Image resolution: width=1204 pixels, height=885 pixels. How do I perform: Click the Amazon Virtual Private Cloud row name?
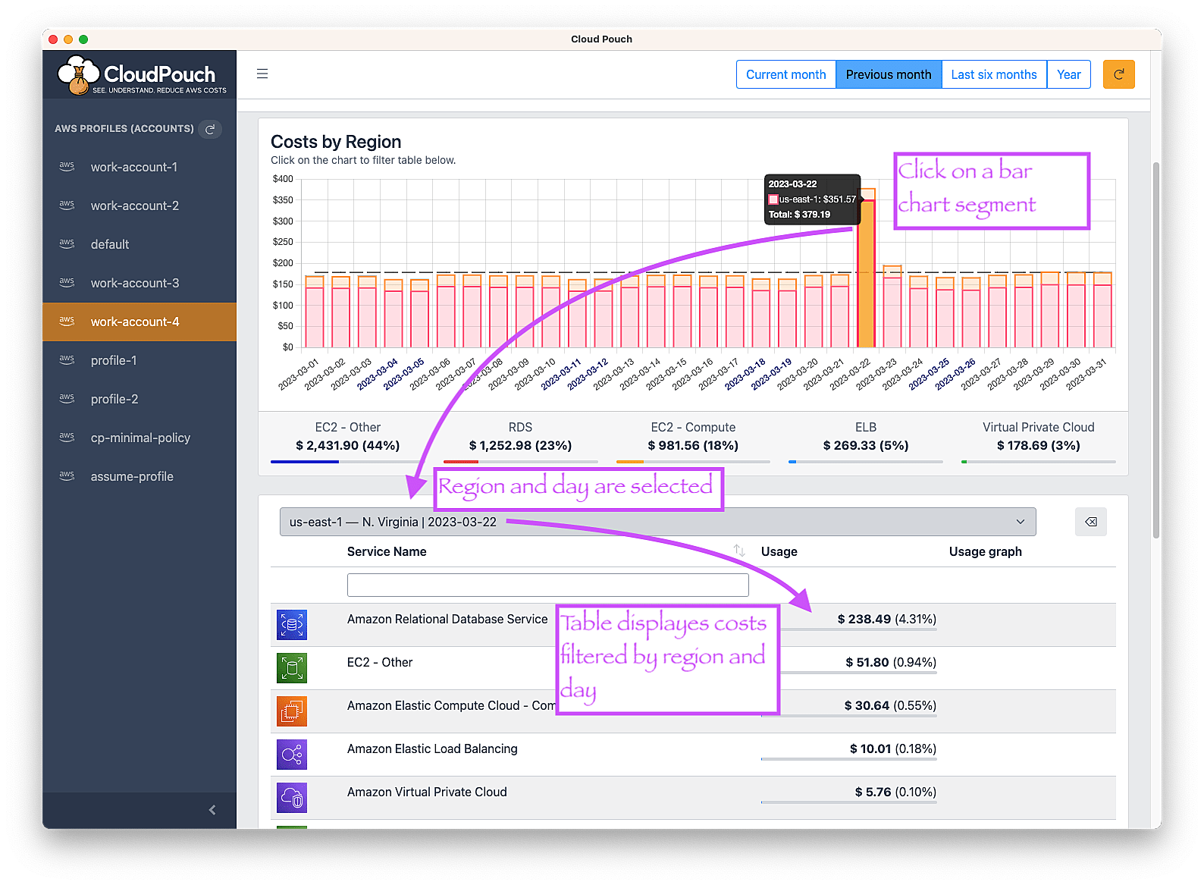click(x=427, y=792)
